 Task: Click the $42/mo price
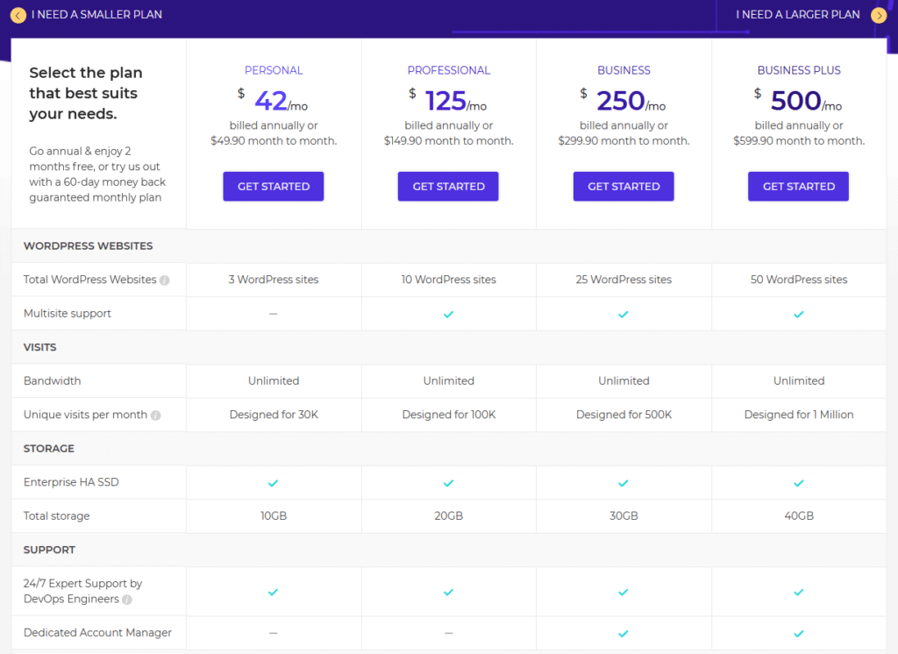pos(274,100)
